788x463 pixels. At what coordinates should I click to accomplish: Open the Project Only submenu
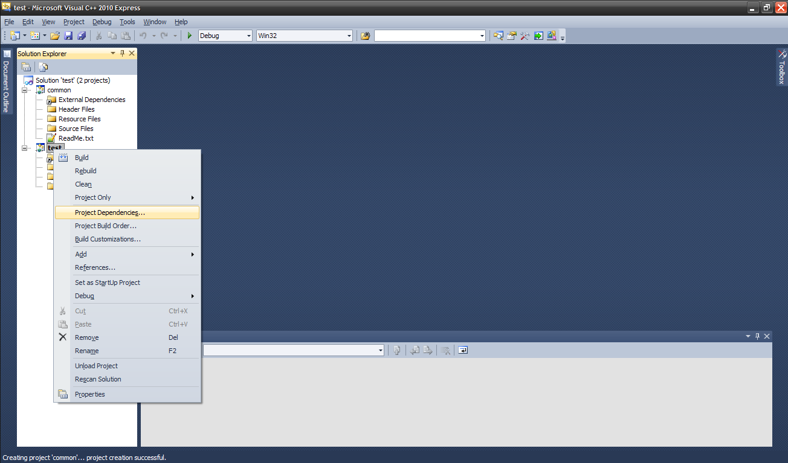127,197
